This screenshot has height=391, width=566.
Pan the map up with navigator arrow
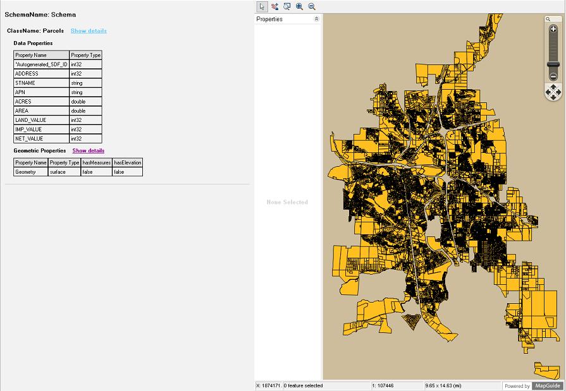pos(553,88)
